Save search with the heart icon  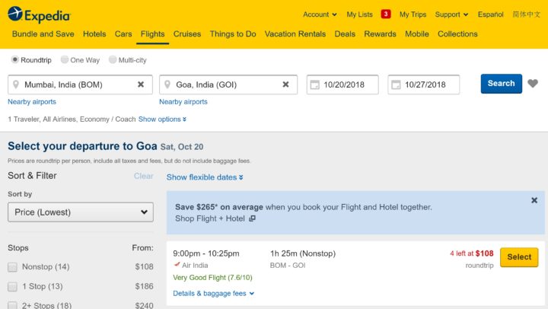tap(533, 84)
